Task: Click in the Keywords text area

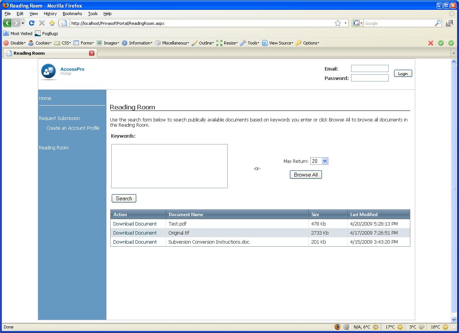Action: click(x=169, y=166)
